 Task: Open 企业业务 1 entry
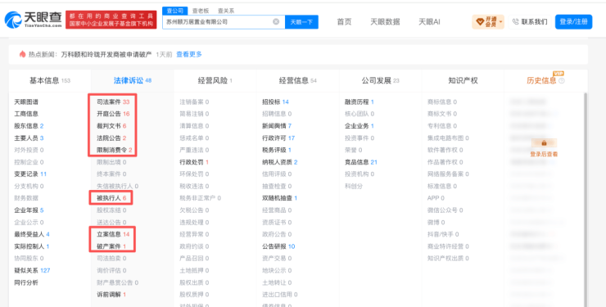(360, 126)
